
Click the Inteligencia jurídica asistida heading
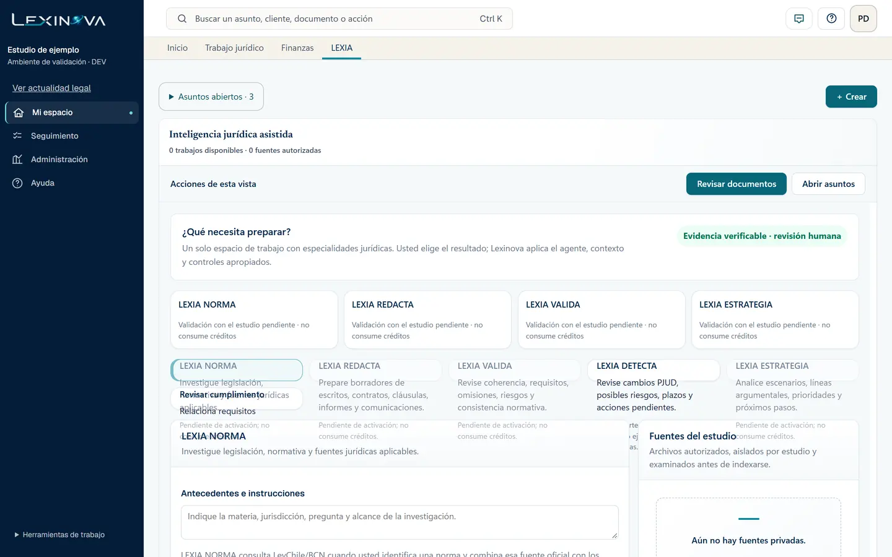231,134
